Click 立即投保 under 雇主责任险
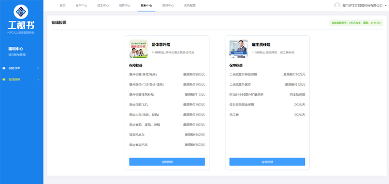The height and width of the screenshot is (184, 389). [267, 162]
